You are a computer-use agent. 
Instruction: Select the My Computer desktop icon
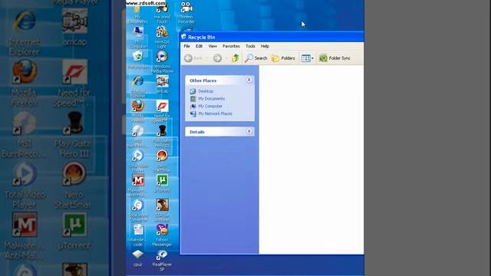tap(138, 38)
